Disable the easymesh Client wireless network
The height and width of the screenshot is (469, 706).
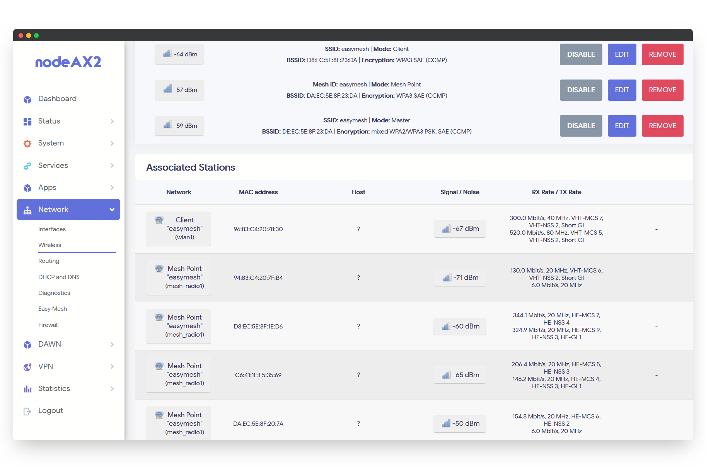[581, 54]
